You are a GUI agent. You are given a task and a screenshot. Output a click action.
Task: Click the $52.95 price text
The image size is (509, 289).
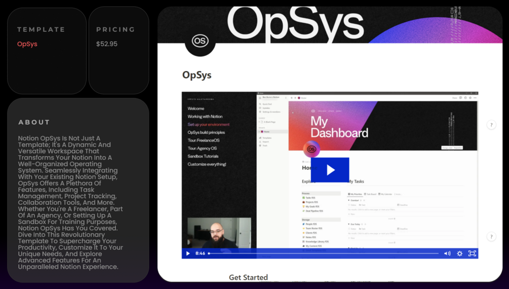click(107, 44)
